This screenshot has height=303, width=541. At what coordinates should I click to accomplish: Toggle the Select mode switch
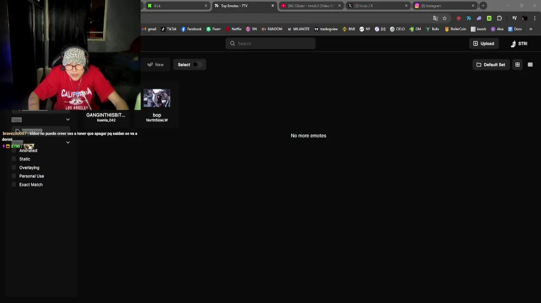click(196, 65)
